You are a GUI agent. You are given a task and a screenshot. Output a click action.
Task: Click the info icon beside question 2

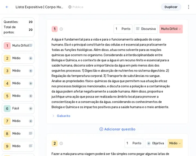(61, 143)
